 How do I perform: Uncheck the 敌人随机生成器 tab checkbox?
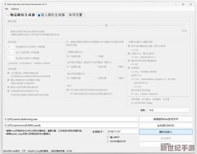(x=39, y=15)
